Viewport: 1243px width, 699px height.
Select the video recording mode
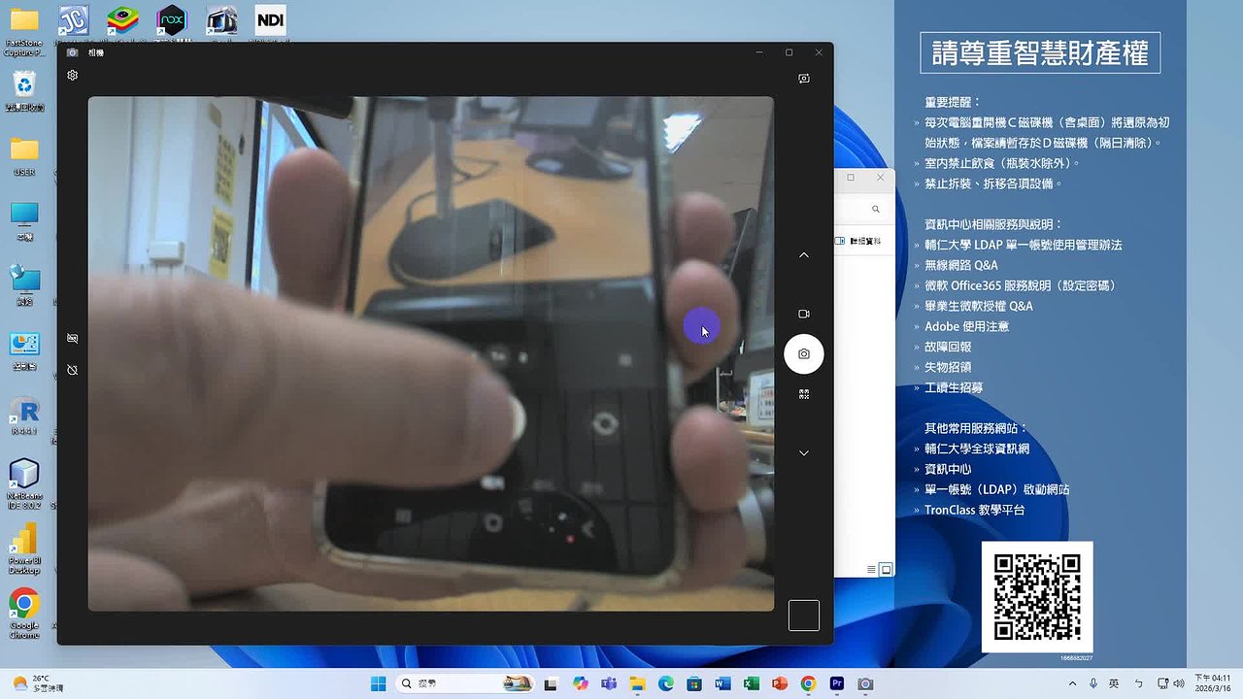[x=804, y=314]
